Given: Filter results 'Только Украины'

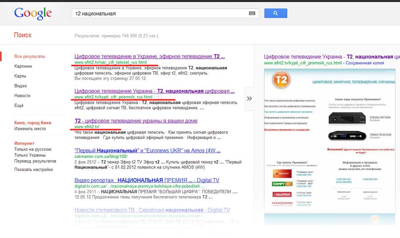Looking at the screenshot, I should (30, 155).
